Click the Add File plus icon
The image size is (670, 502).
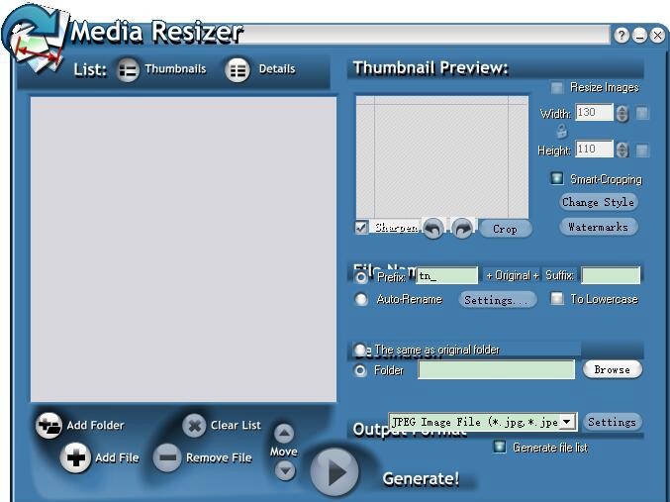coord(75,457)
